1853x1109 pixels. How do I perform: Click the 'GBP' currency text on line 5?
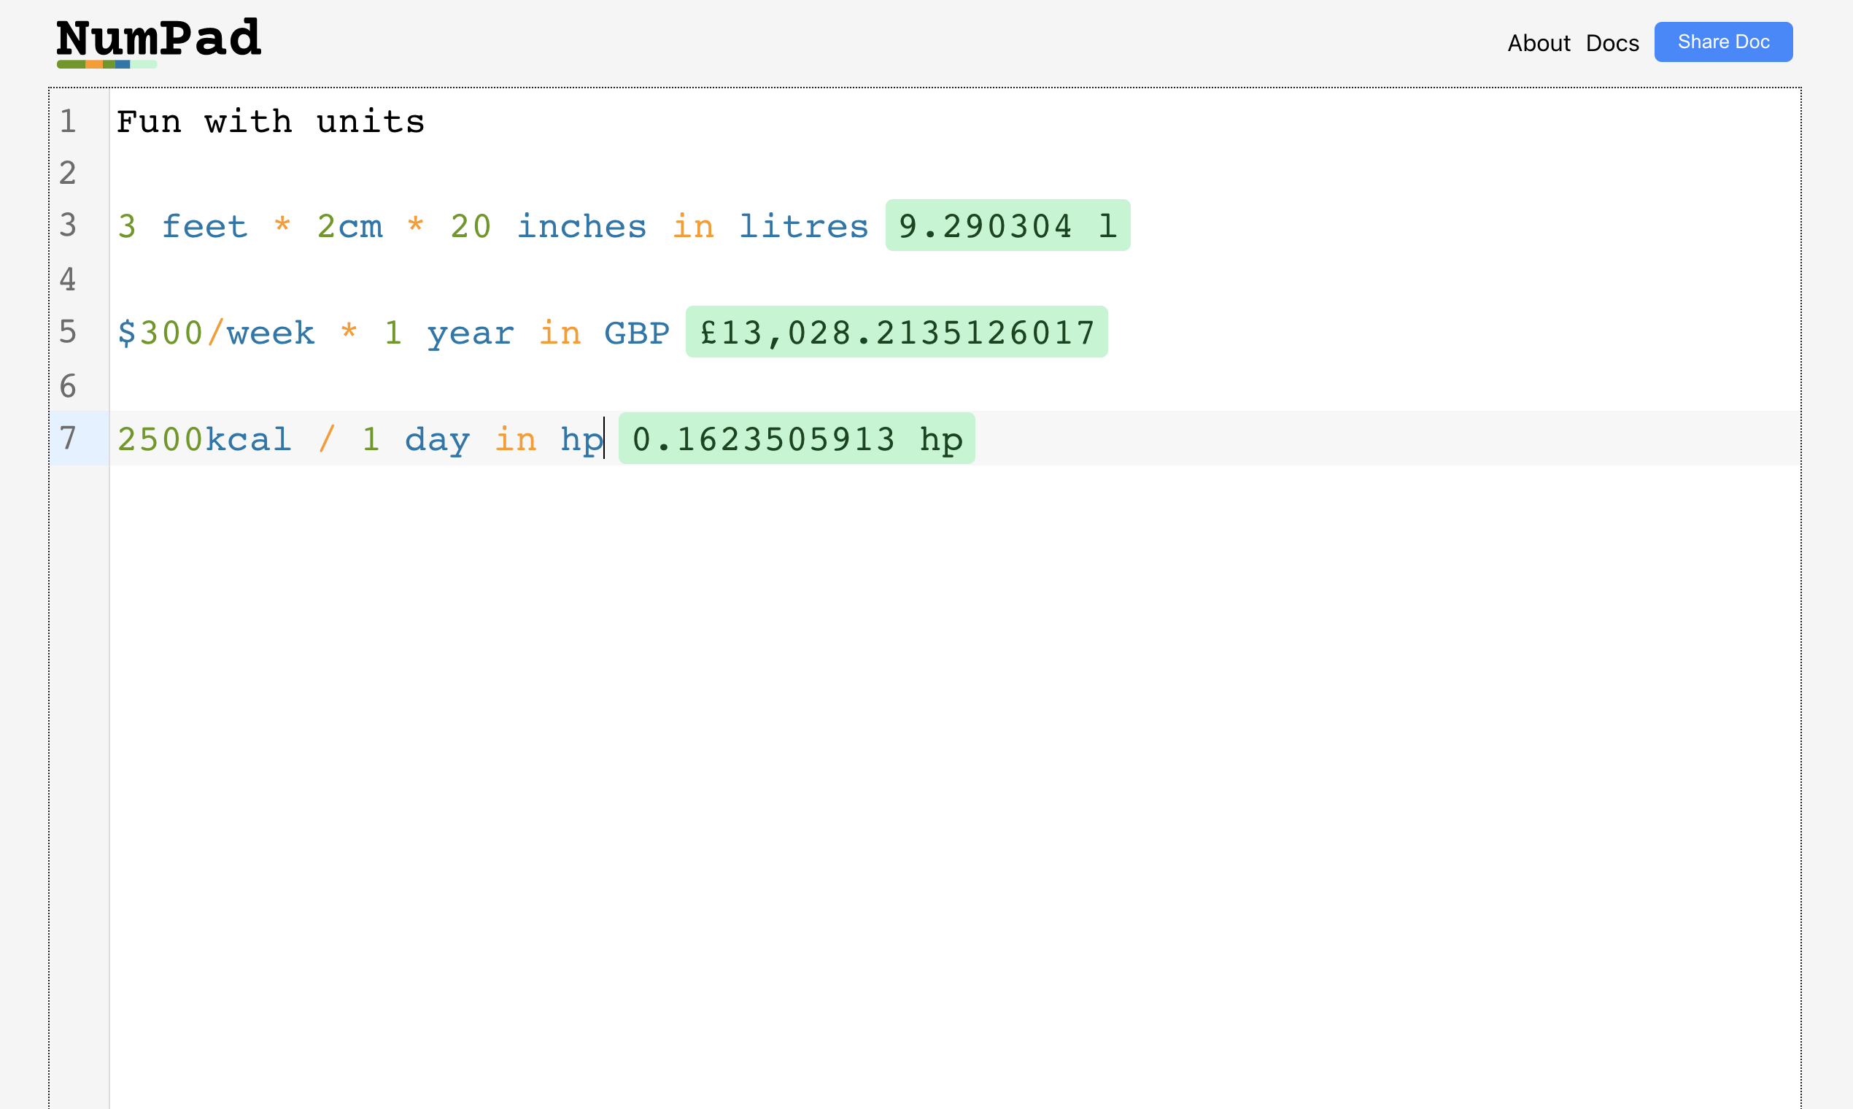tap(637, 333)
